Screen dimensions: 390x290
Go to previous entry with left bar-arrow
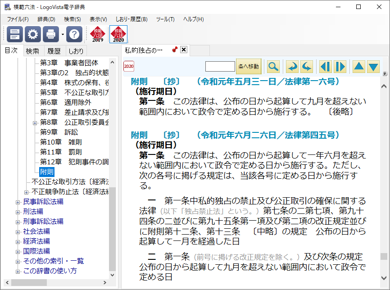click(325, 66)
